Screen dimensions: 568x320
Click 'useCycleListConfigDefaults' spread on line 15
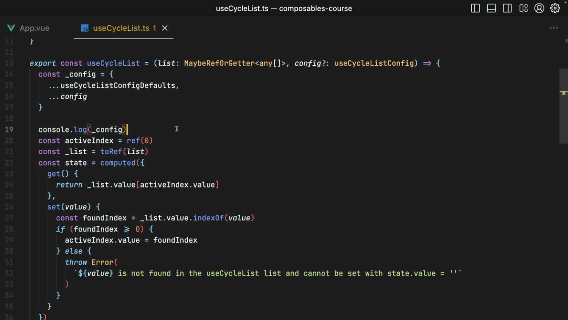[x=118, y=85]
